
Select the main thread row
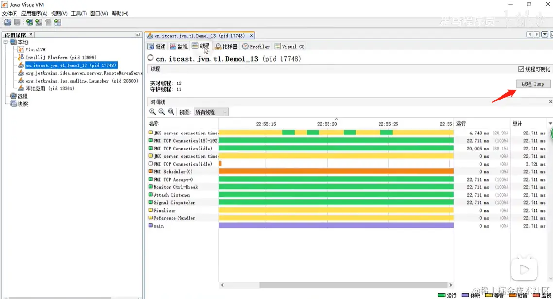click(x=347, y=226)
